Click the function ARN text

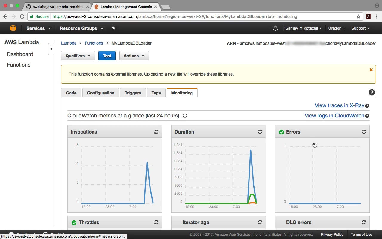coord(301,43)
